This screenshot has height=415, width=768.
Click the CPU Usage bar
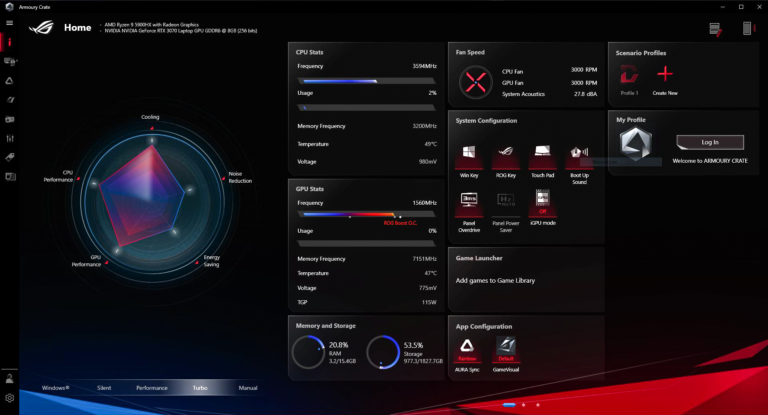point(366,108)
